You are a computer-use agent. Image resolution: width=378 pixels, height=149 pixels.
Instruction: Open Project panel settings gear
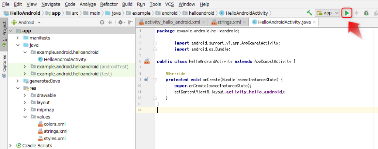(121, 22)
